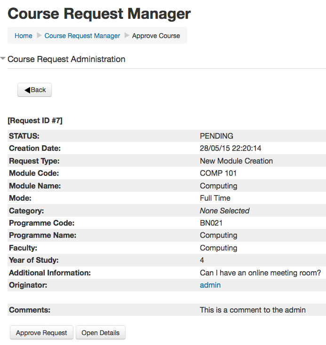Screen dimensions: 326x345
Task: Open the admin originator profile link
Action: (x=210, y=285)
